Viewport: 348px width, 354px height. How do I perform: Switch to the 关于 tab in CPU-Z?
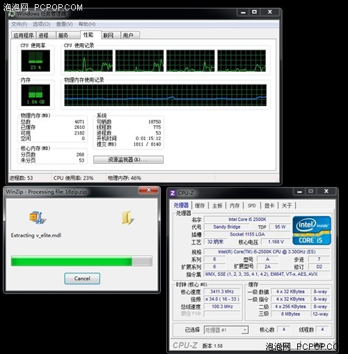(x=287, y=206)
